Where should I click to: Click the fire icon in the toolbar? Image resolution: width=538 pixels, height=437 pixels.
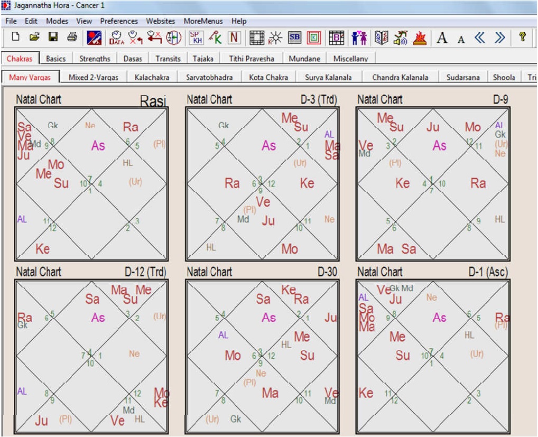(x=420, y=38)
